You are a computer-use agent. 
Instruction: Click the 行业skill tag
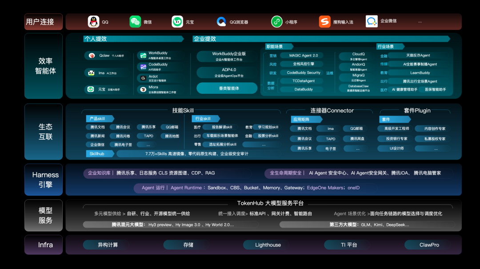(x=205, y=119)
